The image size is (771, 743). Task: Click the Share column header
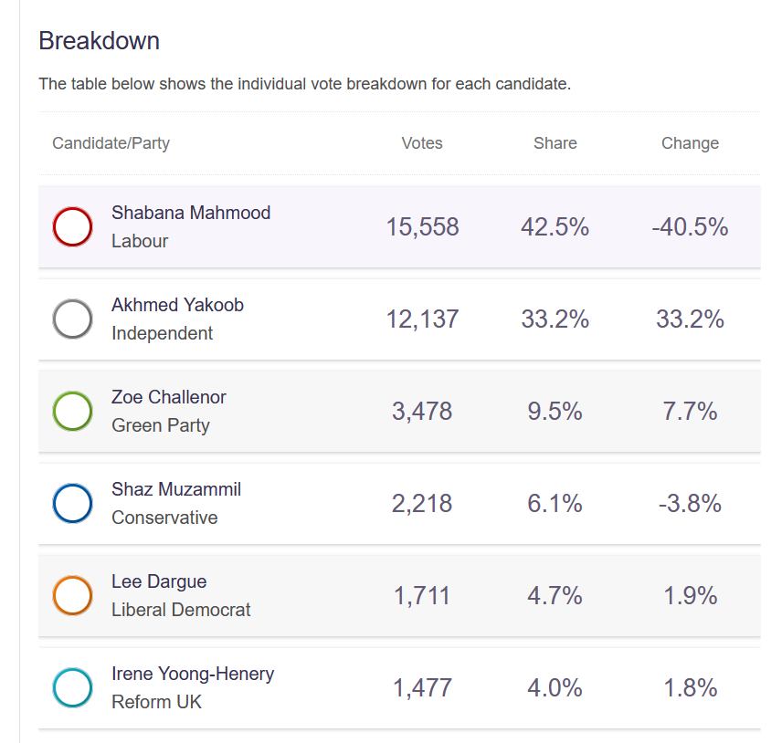pyautogui.click(x=555, y=143)
